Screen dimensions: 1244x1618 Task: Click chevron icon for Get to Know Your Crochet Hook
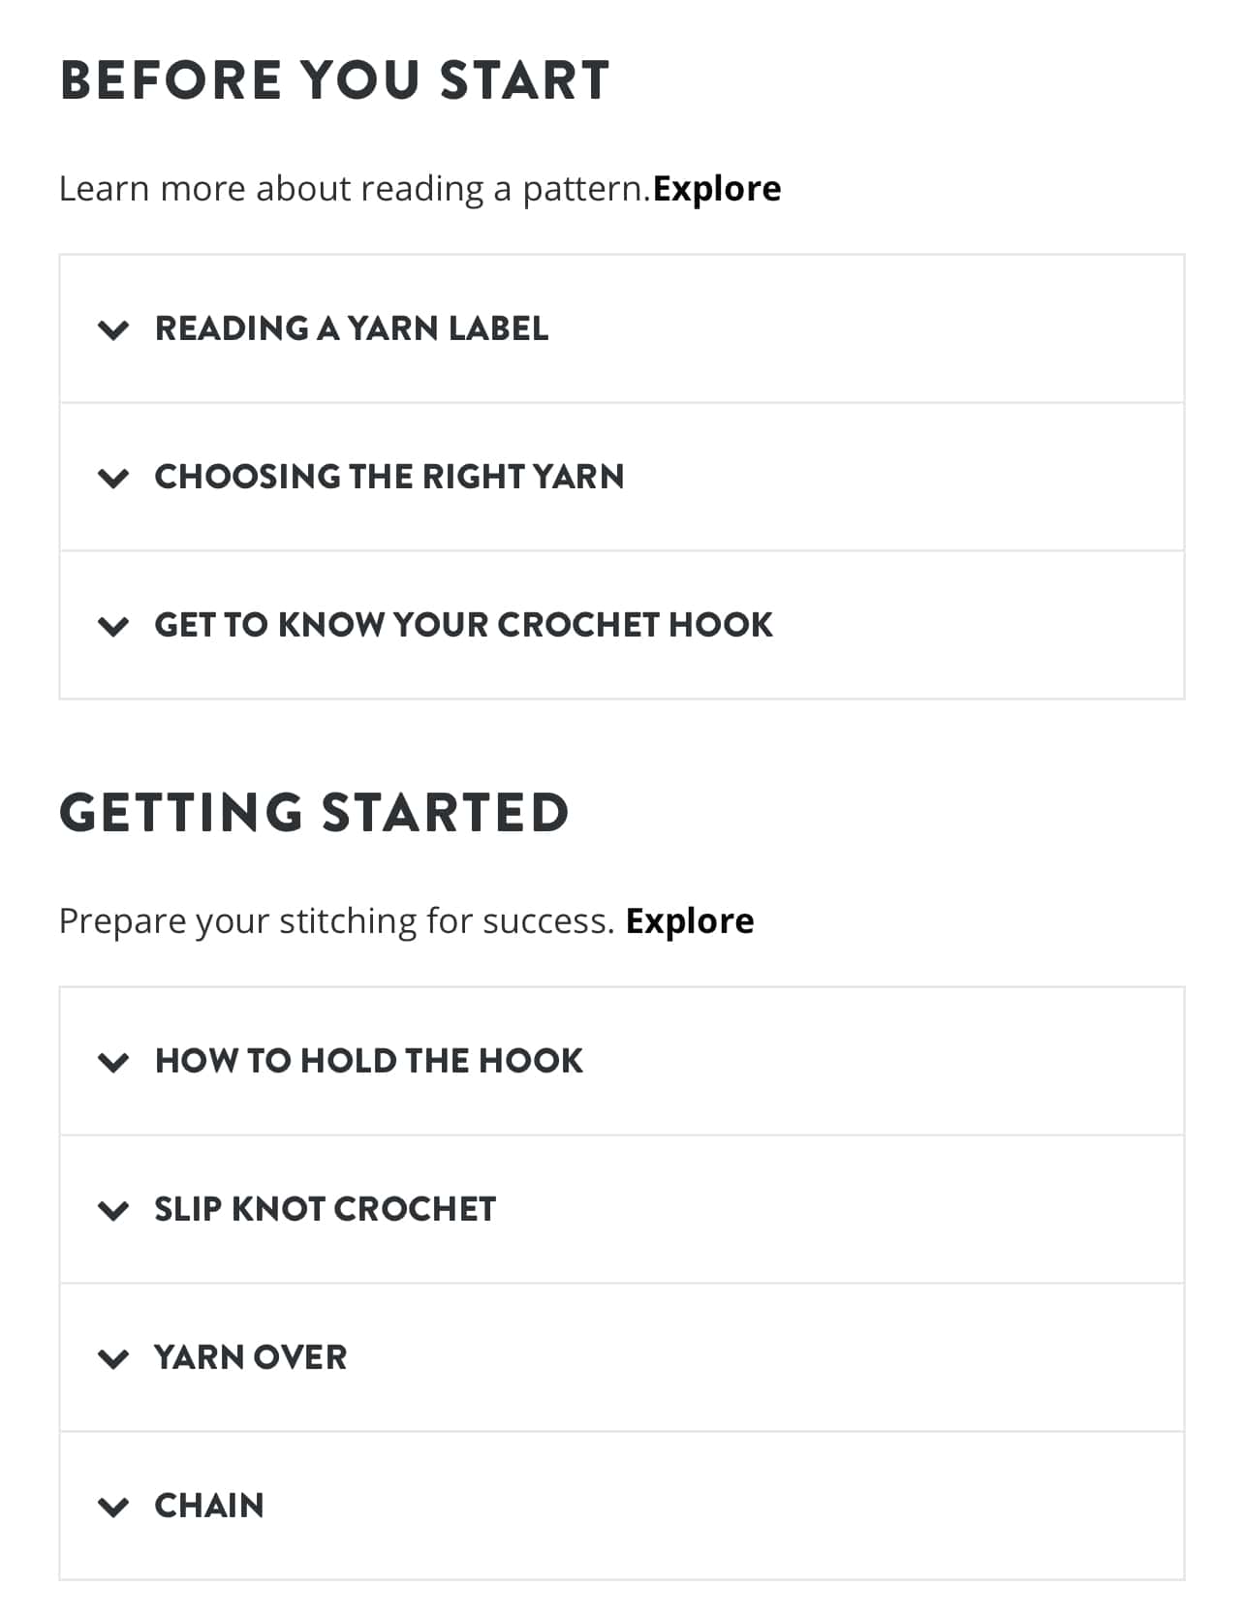click(x=113, y=627)
